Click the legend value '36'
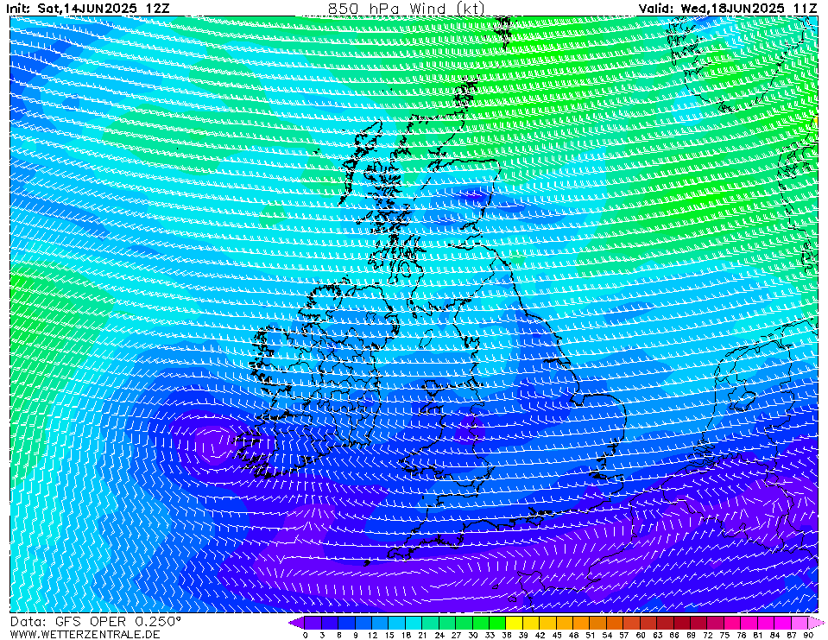828x640 pixels. 507,635
